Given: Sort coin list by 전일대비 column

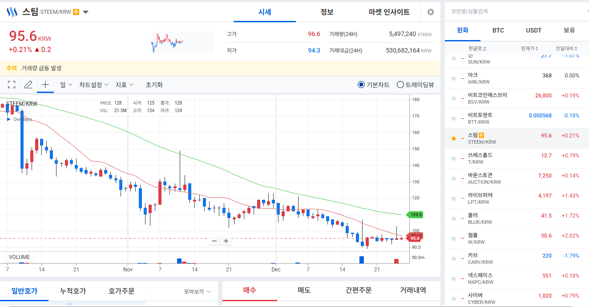Looking at the screenshot, I should 566,48.
